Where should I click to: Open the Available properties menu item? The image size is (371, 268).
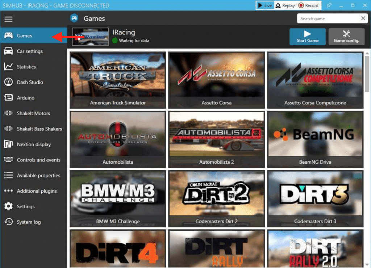(x=38, y=175)
